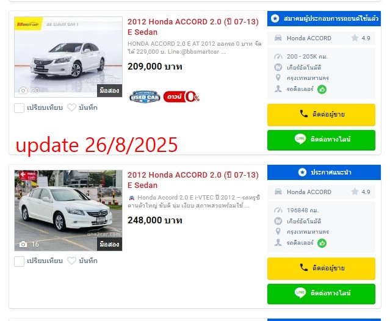Tick the compare checkbox for the 209,000 baht Accord

click(x=19, y=108)
